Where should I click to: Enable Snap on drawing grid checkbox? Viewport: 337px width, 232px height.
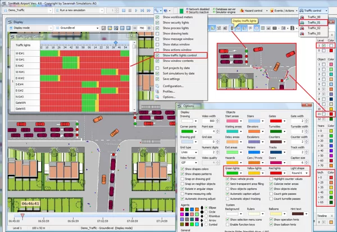[182, 179]
